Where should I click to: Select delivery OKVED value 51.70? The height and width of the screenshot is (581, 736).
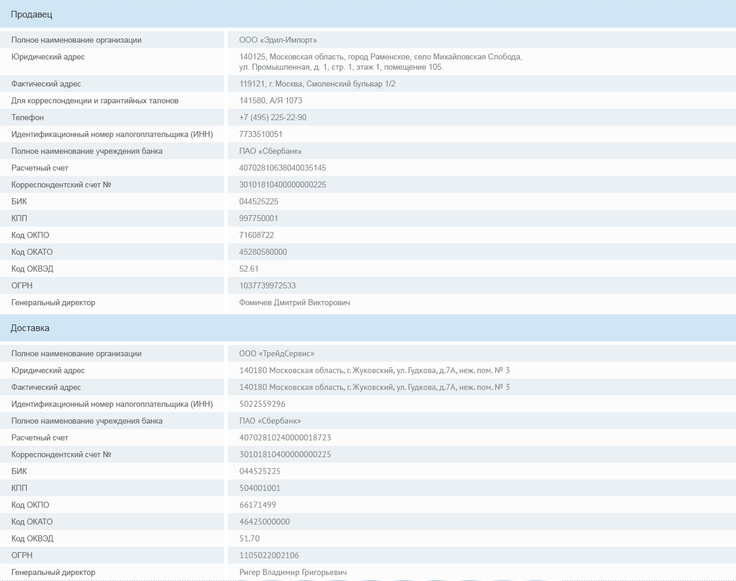tap(250, 538)
